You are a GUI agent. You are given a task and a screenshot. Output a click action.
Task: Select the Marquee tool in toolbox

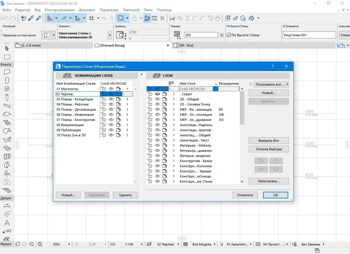7,57
